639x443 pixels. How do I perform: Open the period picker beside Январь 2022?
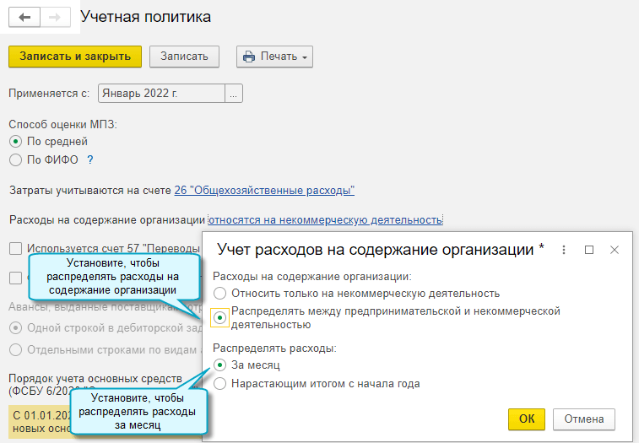pos(235,93)
